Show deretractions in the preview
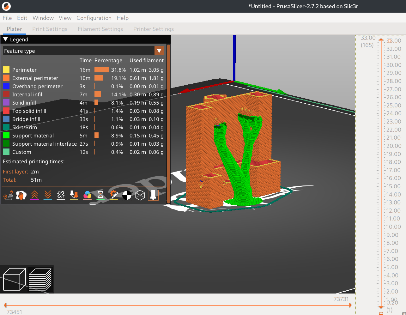Viewport: 406px width, 315px height. 48,195
